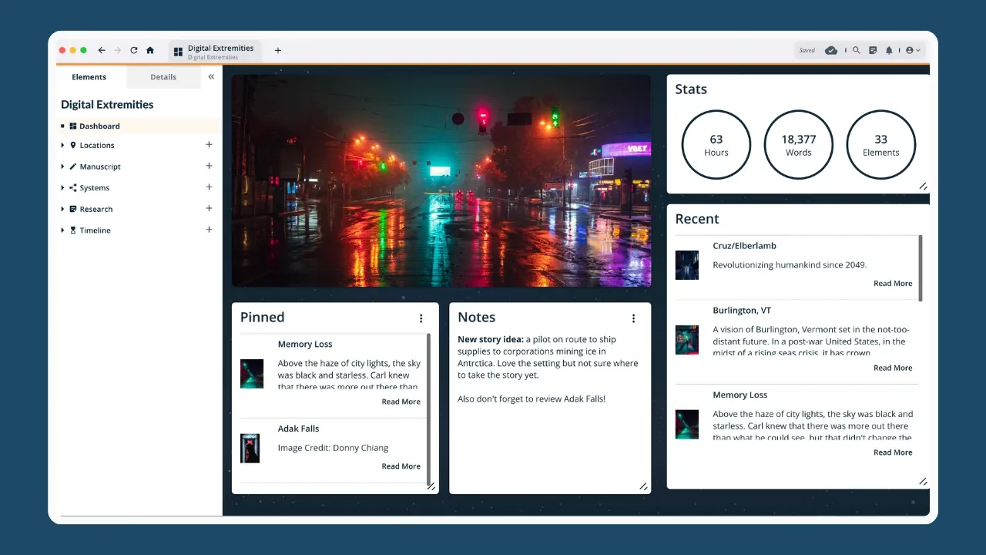Expand the Locations tree item

click(63, 144)
